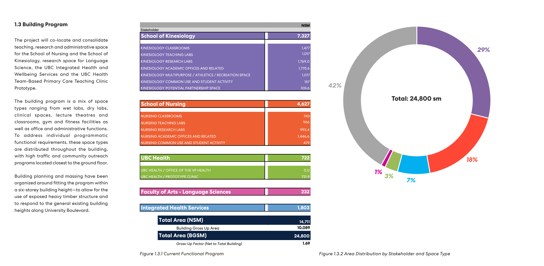Click the NURSING CLASSROOMS row
This screenshot has height=266, width=544.
225,116
